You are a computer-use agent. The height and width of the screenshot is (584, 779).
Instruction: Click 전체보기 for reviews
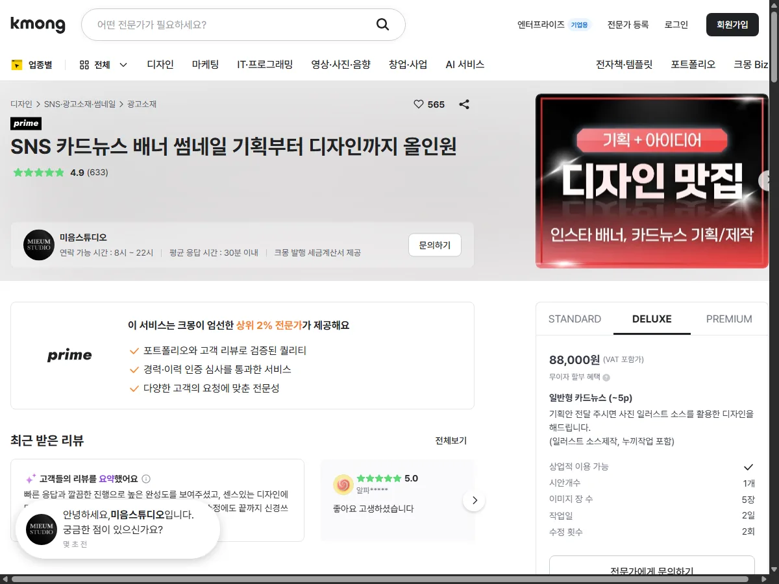451,441
